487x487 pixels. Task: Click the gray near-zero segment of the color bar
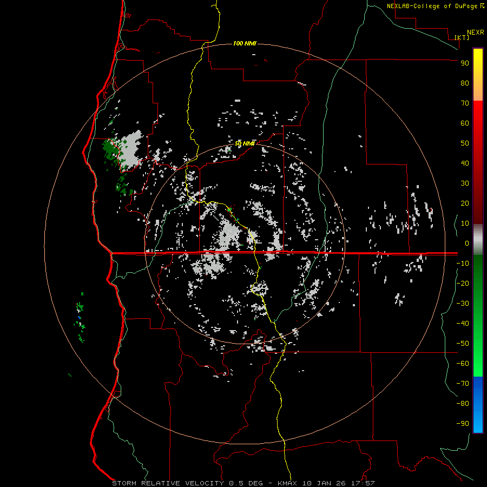click(478, 240)
